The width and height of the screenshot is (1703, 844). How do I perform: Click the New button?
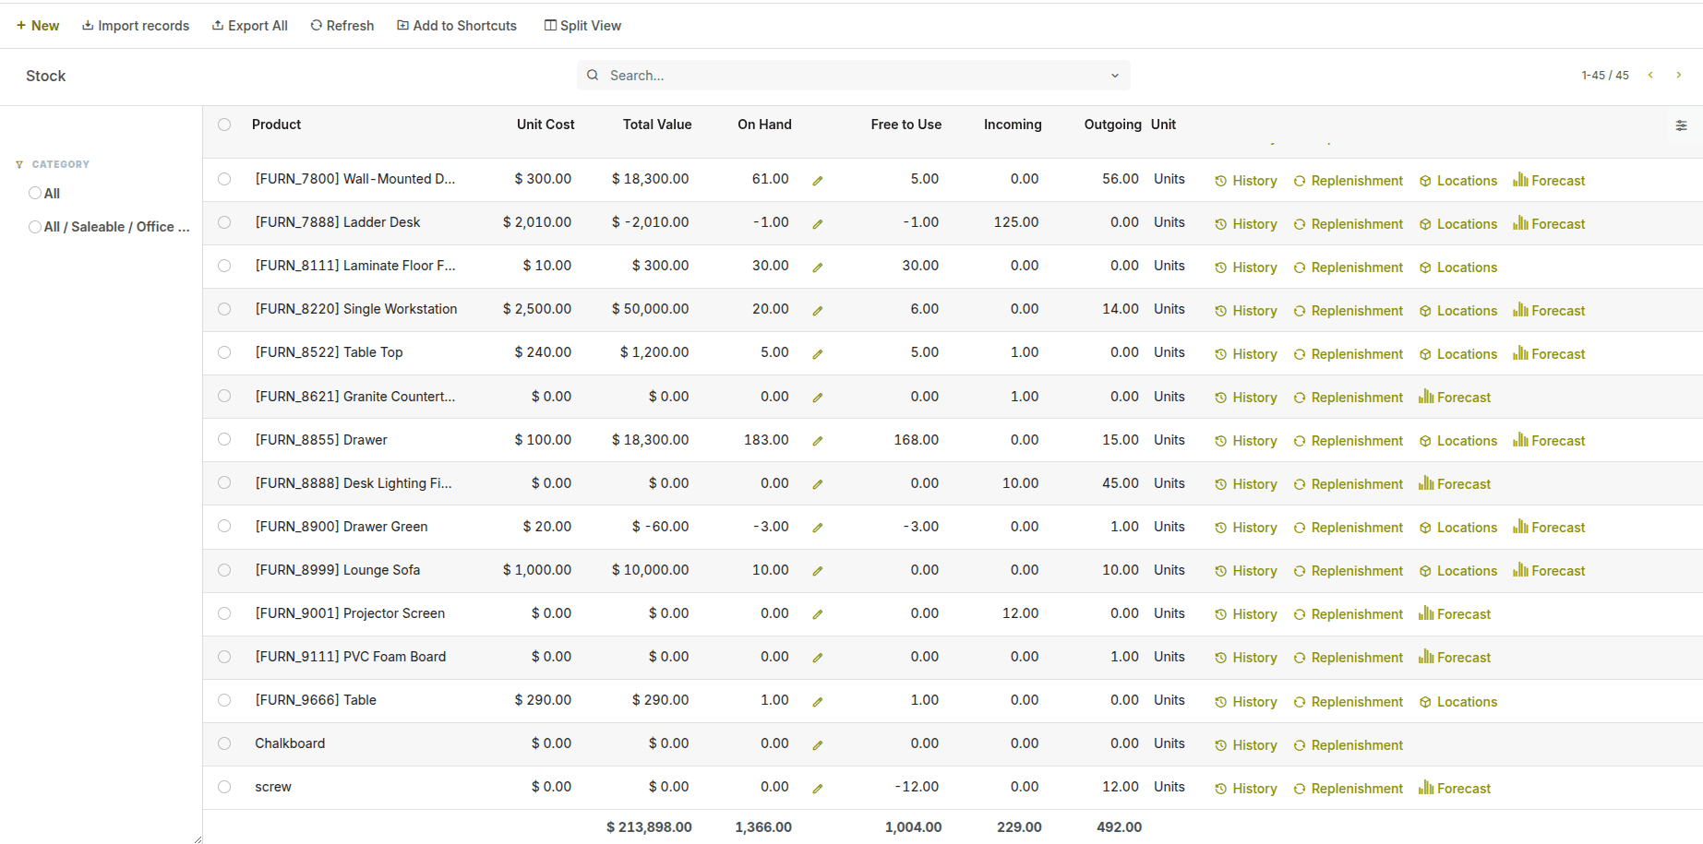[38, 26]
